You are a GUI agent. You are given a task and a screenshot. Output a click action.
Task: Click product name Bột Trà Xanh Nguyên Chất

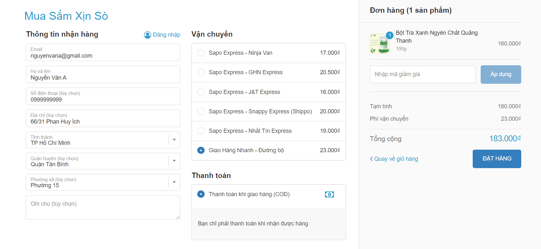tap(437, 37)
